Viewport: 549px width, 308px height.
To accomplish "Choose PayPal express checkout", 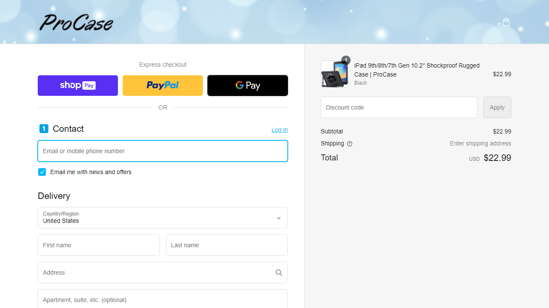I will (x=163, y=86).
